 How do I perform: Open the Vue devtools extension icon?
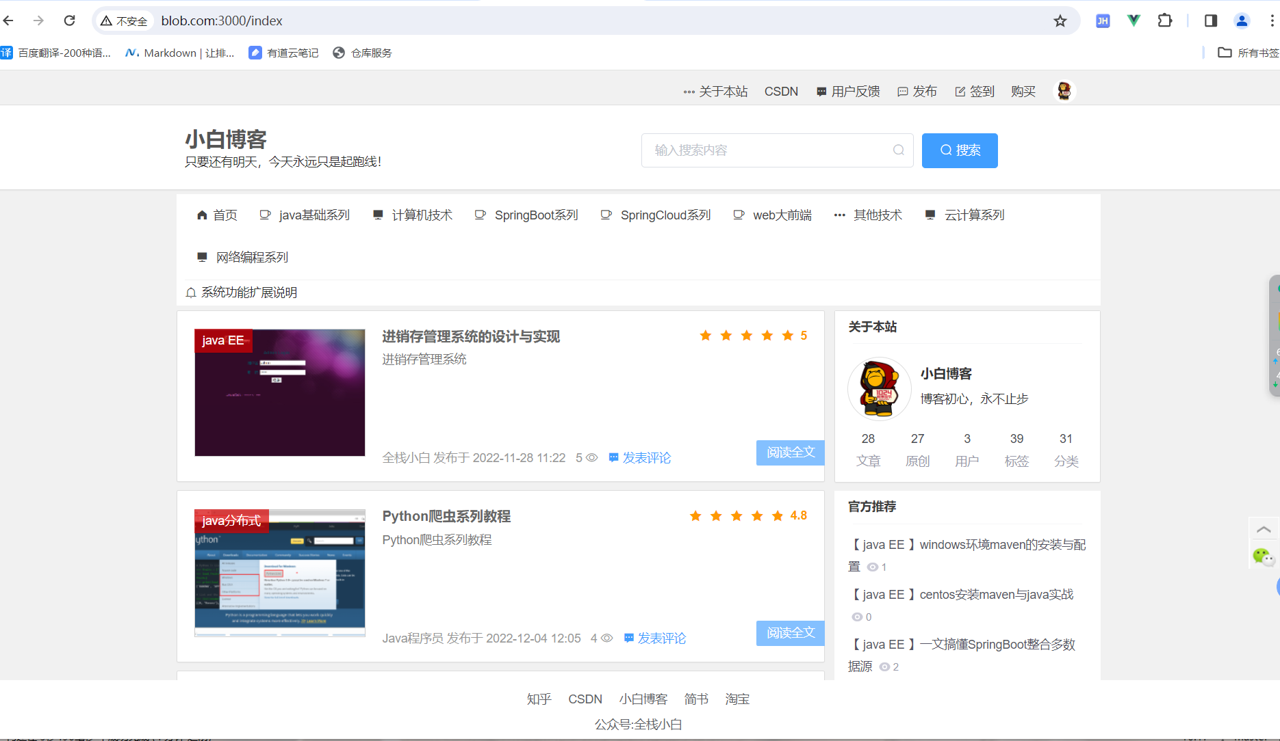click(x=1134, y=21)
